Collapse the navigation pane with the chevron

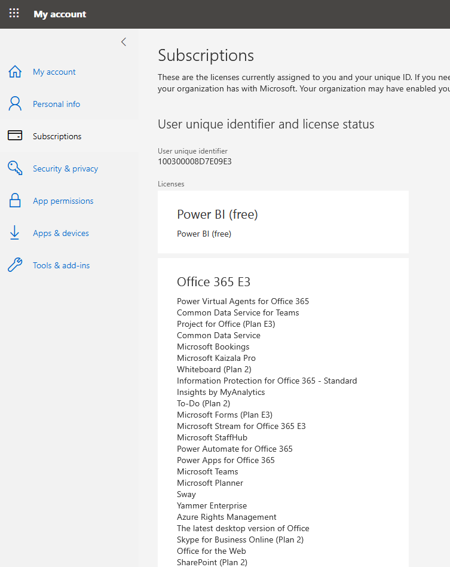pos(124,42)
